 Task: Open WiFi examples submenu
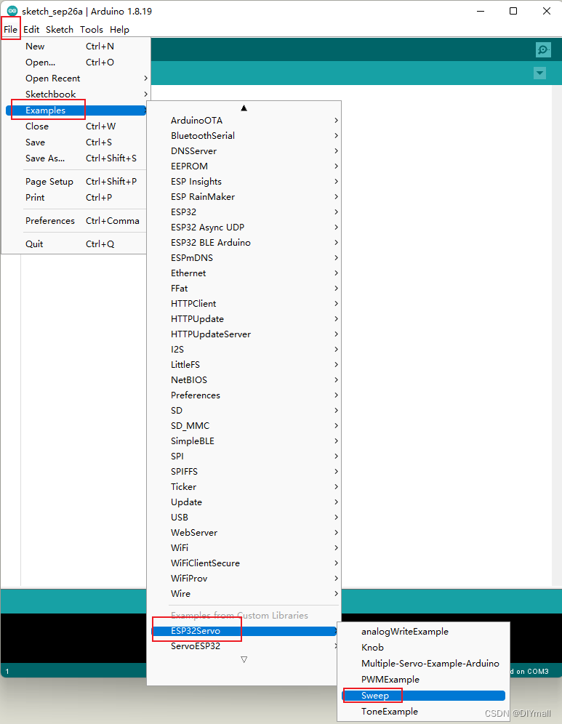pyautogui.click(x=244, y=547)
